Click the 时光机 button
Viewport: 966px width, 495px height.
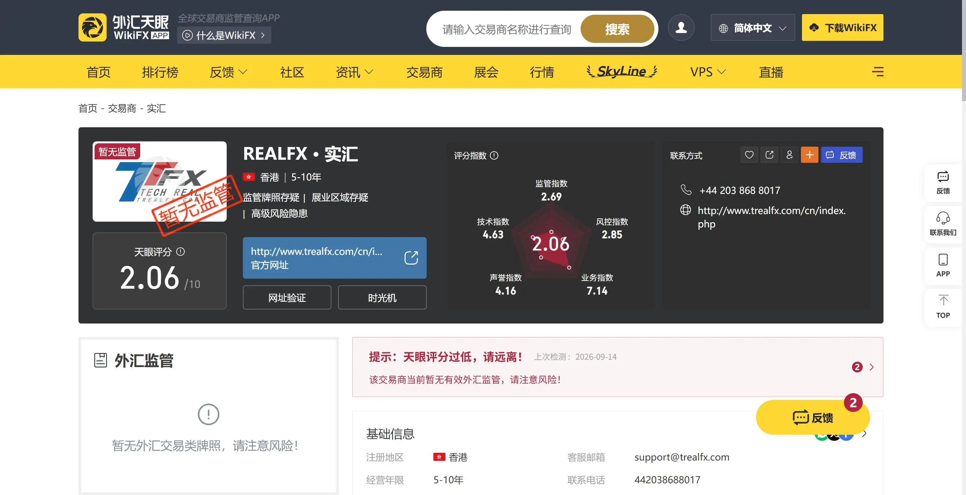click(382, 297)
